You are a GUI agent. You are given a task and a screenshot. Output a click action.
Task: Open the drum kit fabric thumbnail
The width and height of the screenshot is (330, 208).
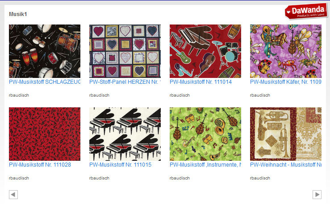45,51
